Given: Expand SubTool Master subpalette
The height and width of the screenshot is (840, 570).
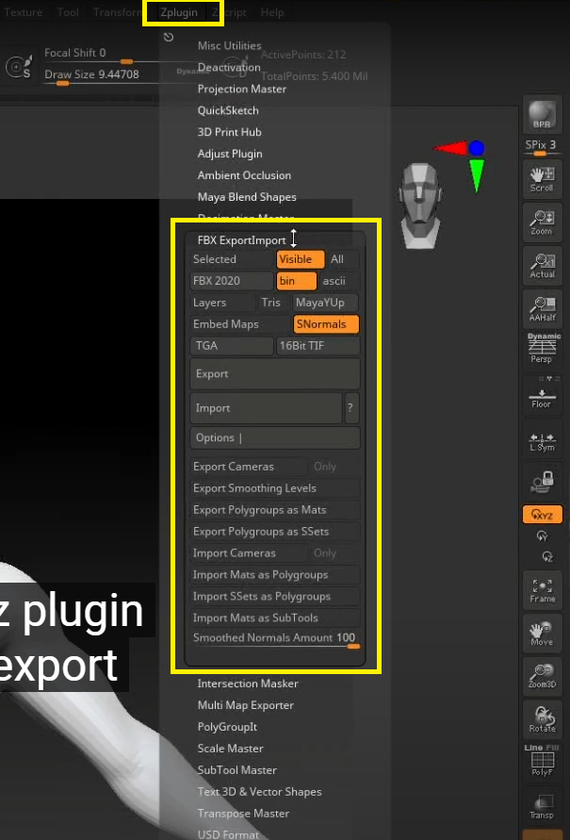Looking at the screenshot, I should point(236,770).
